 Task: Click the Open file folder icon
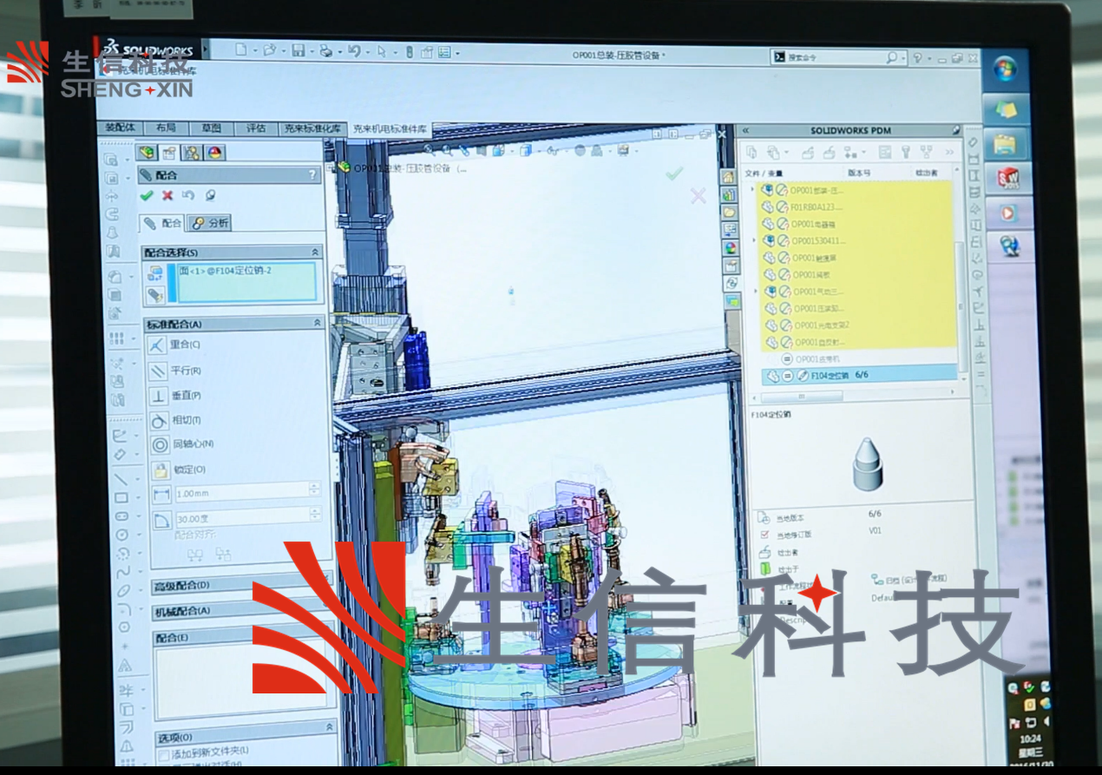point(270,50)
